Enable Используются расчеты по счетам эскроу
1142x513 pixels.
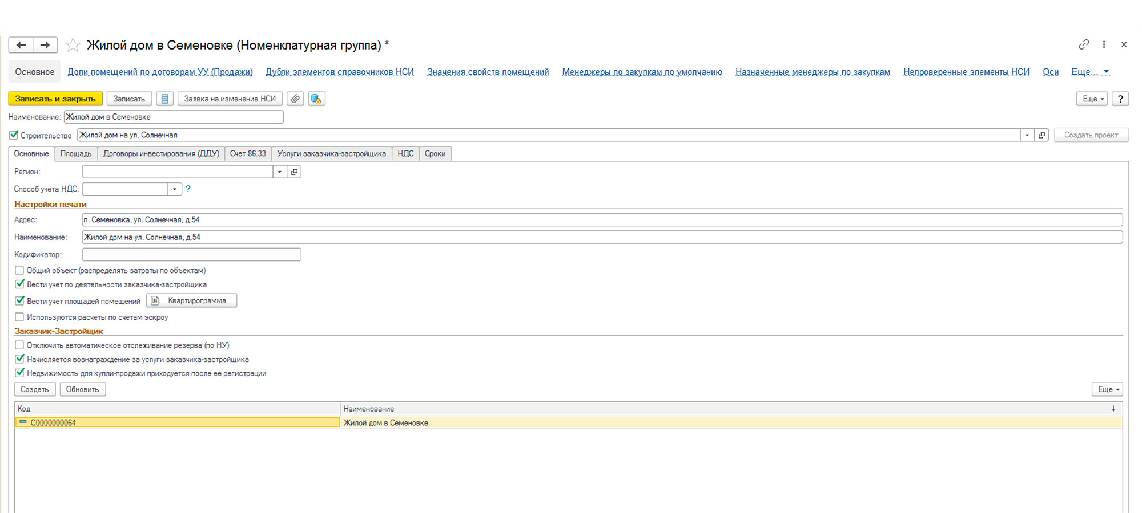[x=19, y=317]
